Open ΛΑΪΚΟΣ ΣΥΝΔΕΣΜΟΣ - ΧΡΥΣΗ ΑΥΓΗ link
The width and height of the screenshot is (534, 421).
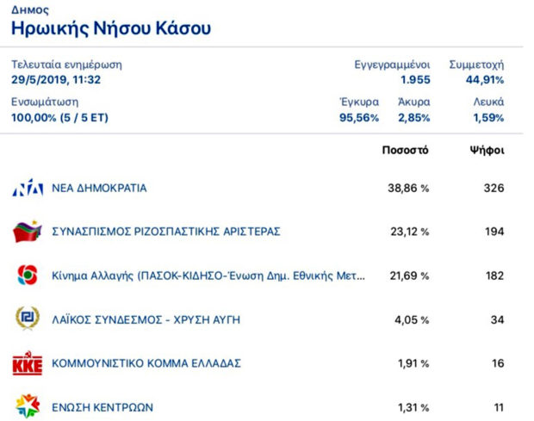point(146,320)
